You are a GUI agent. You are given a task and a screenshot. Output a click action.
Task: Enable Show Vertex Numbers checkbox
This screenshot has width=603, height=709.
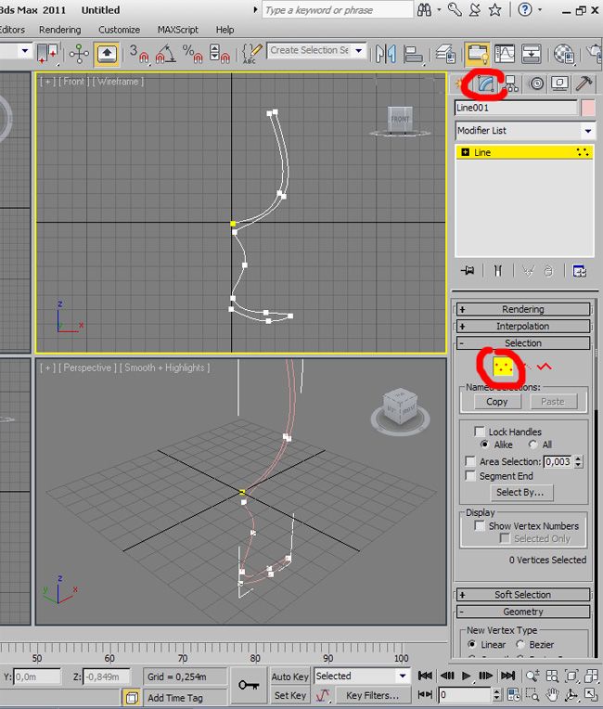[480, 526]
